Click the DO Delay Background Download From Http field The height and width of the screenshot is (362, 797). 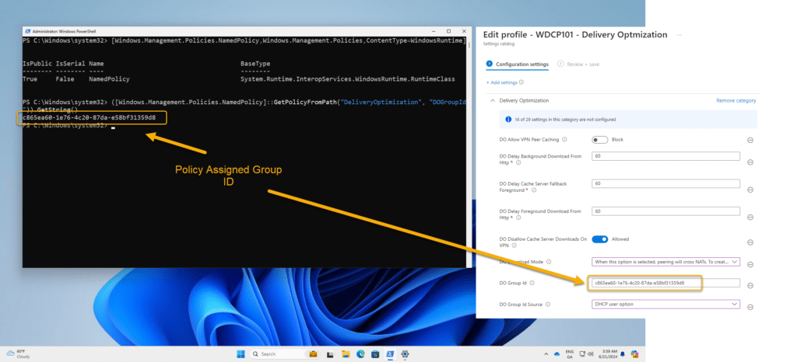point(666,156)
